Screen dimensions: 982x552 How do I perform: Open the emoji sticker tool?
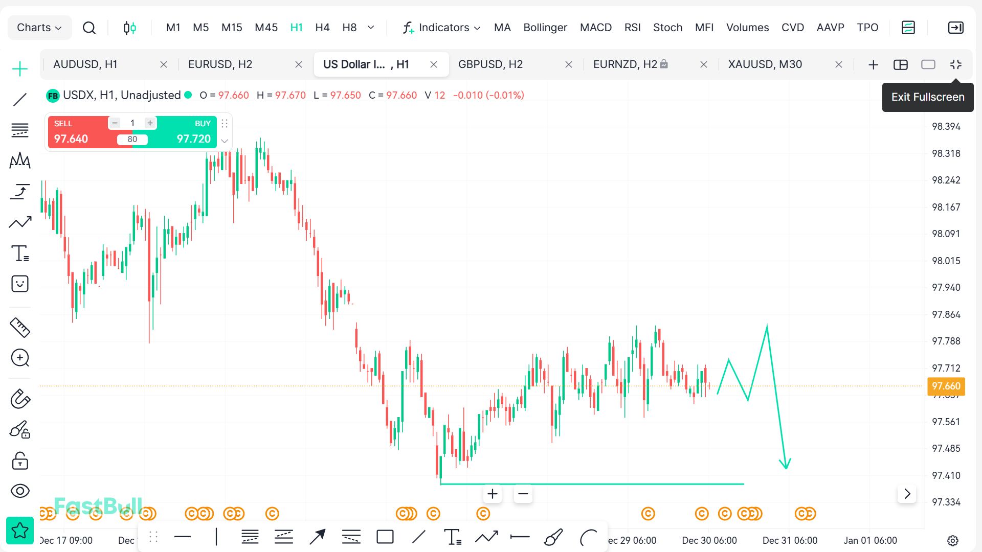pos(20,284)
